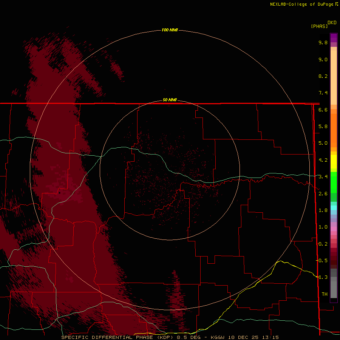Click the '100 NMI' range ring label
The width and height of the screenshot is (340, 340).
click(x=170, y=30)
